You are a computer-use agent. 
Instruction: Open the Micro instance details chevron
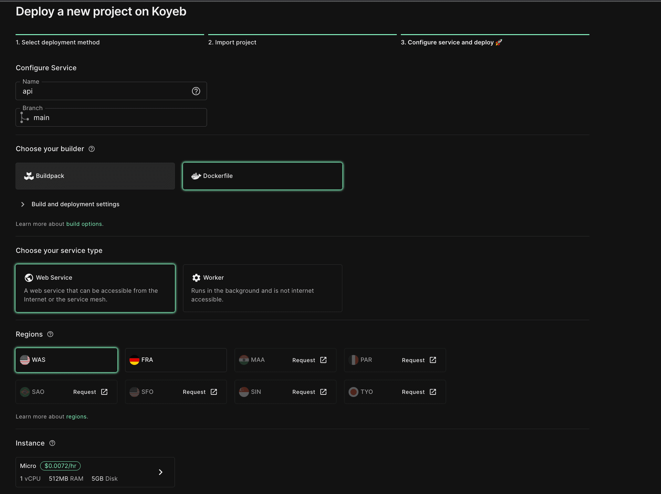[160, 472]
